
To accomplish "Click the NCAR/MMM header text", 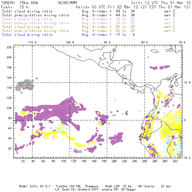I will (x=67, y=3).
